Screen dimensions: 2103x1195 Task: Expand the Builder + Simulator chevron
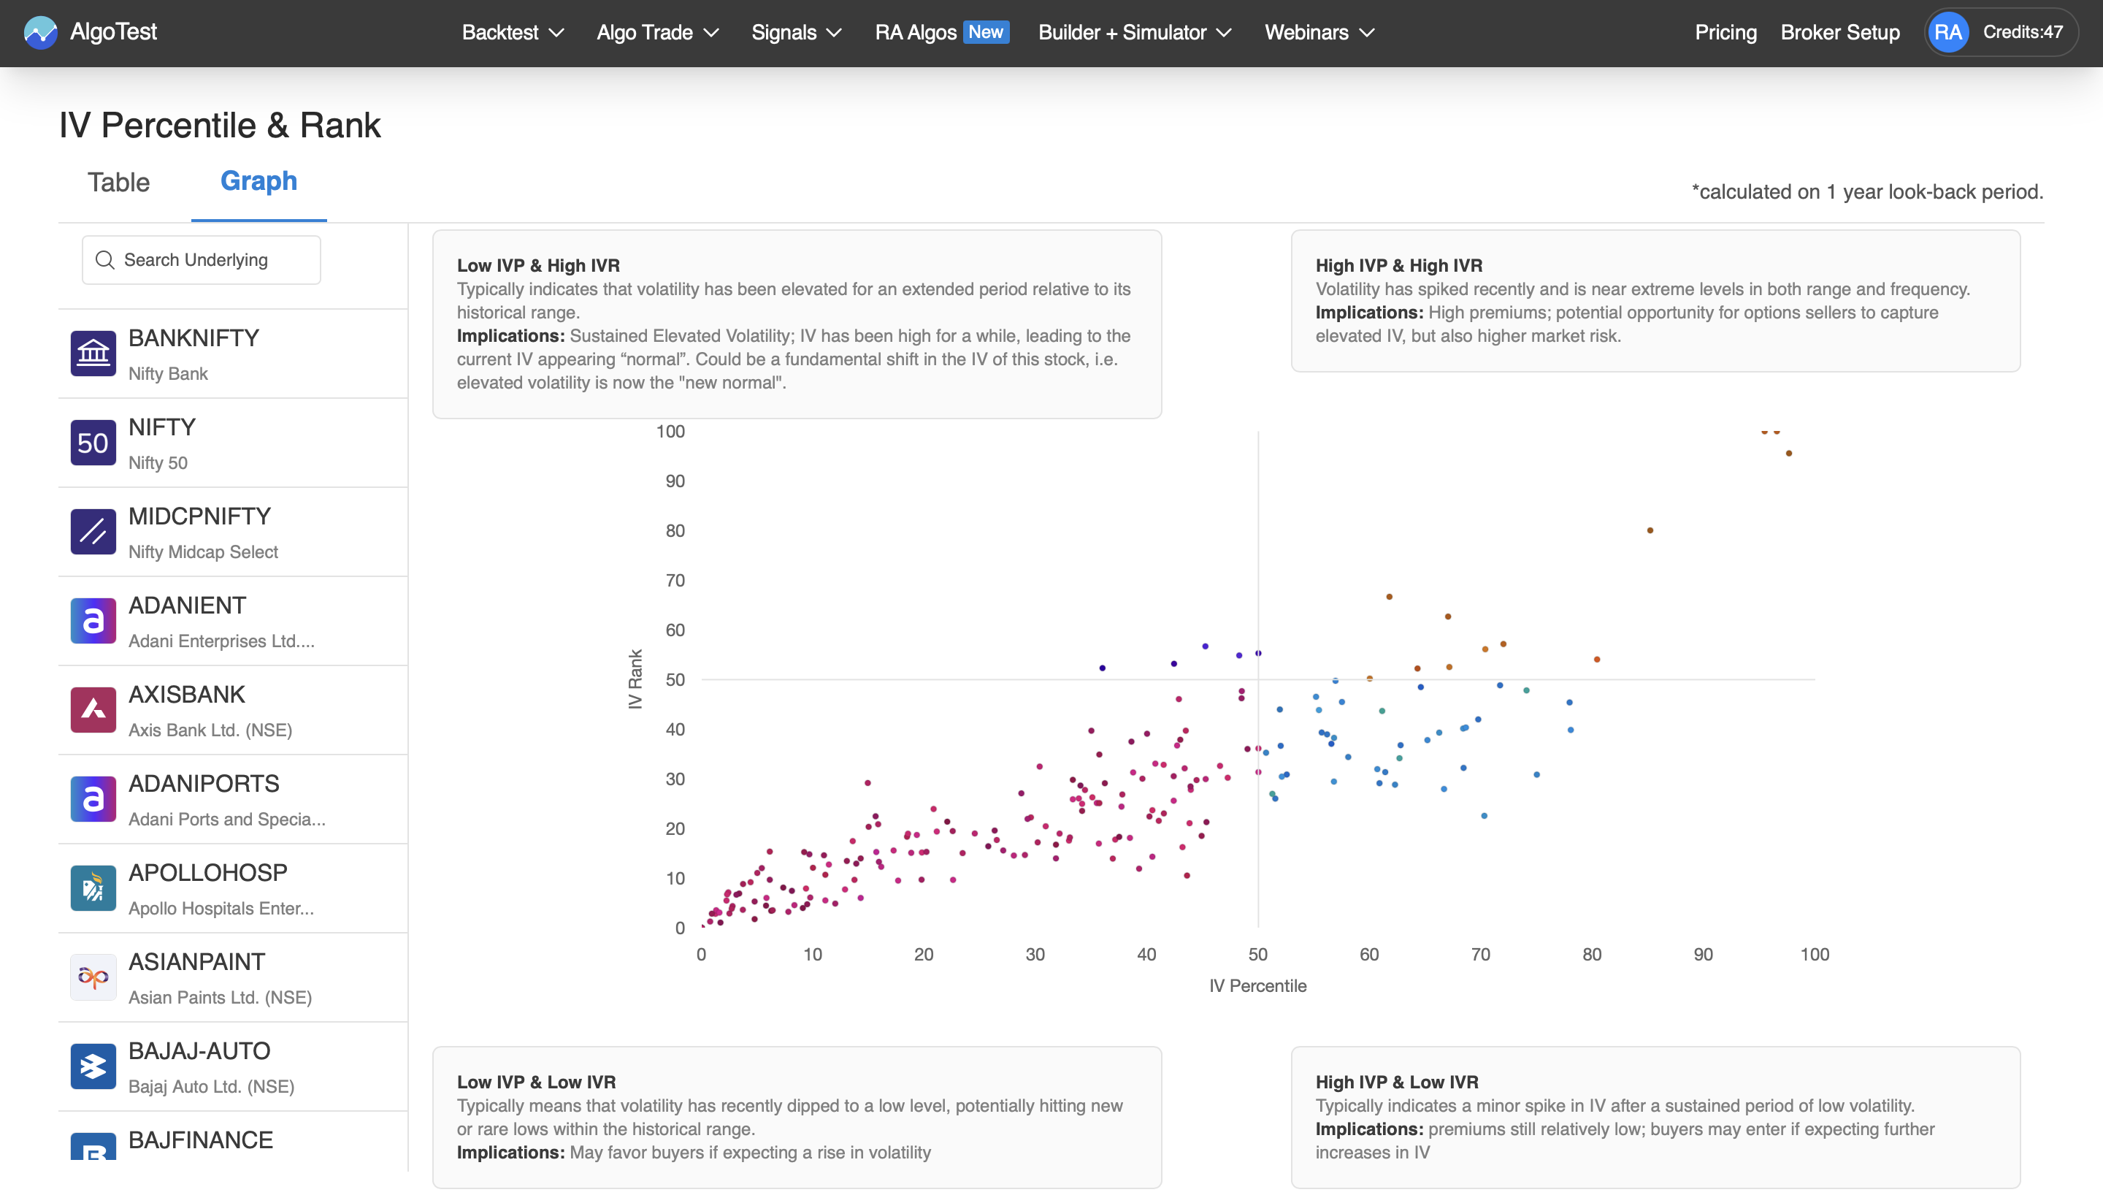coord(1224,33)
